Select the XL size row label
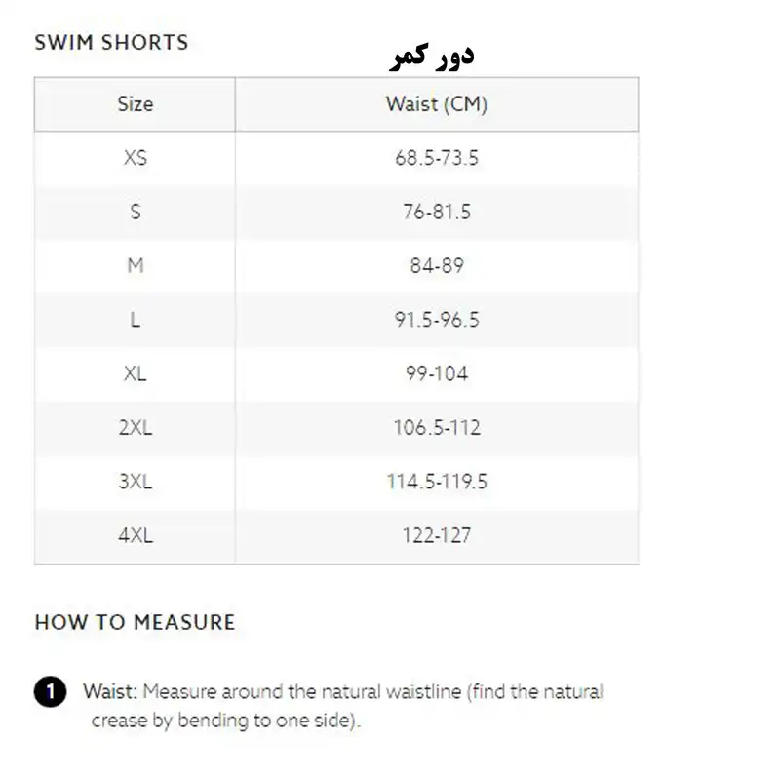This screenshot has width=780, height=780. [135, 373]
